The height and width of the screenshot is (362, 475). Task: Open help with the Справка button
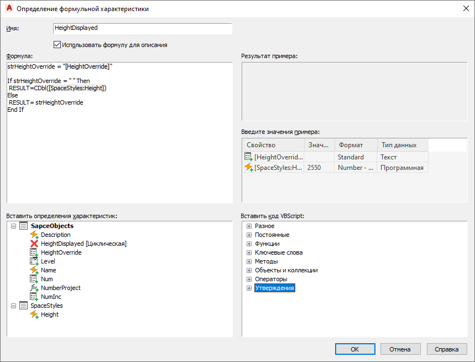(x=446, y=349)
